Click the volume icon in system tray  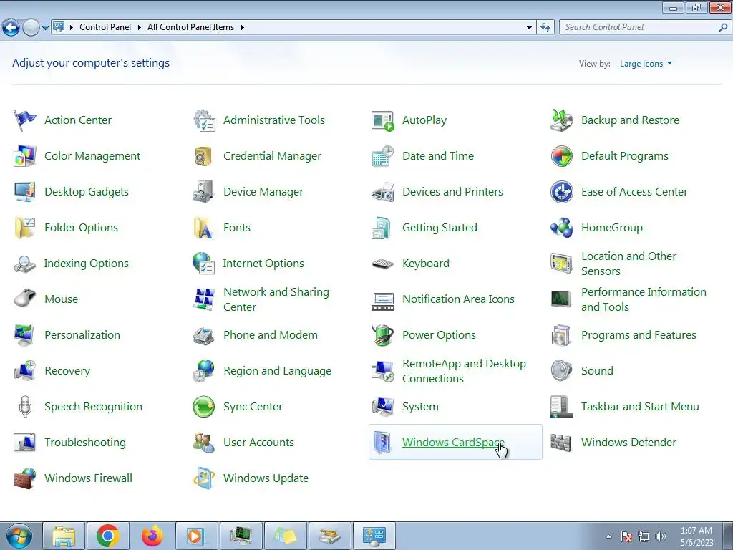coord(661,536)
